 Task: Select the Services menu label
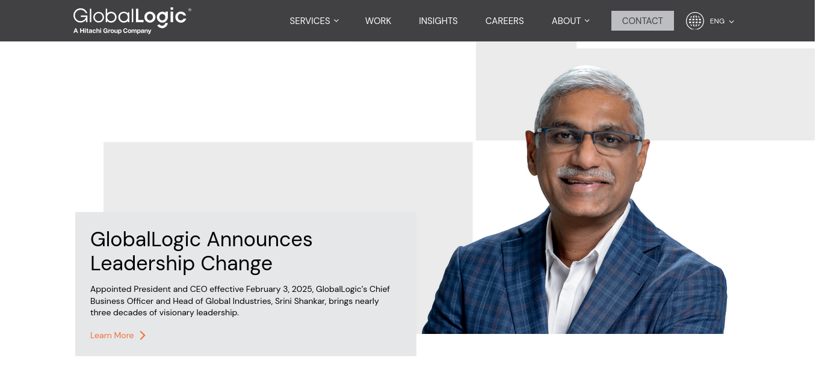click(x=309, y=21)
